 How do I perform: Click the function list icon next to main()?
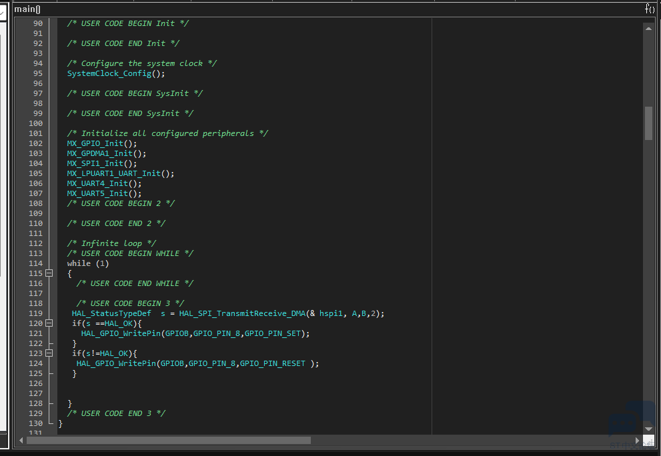[650, 9]
